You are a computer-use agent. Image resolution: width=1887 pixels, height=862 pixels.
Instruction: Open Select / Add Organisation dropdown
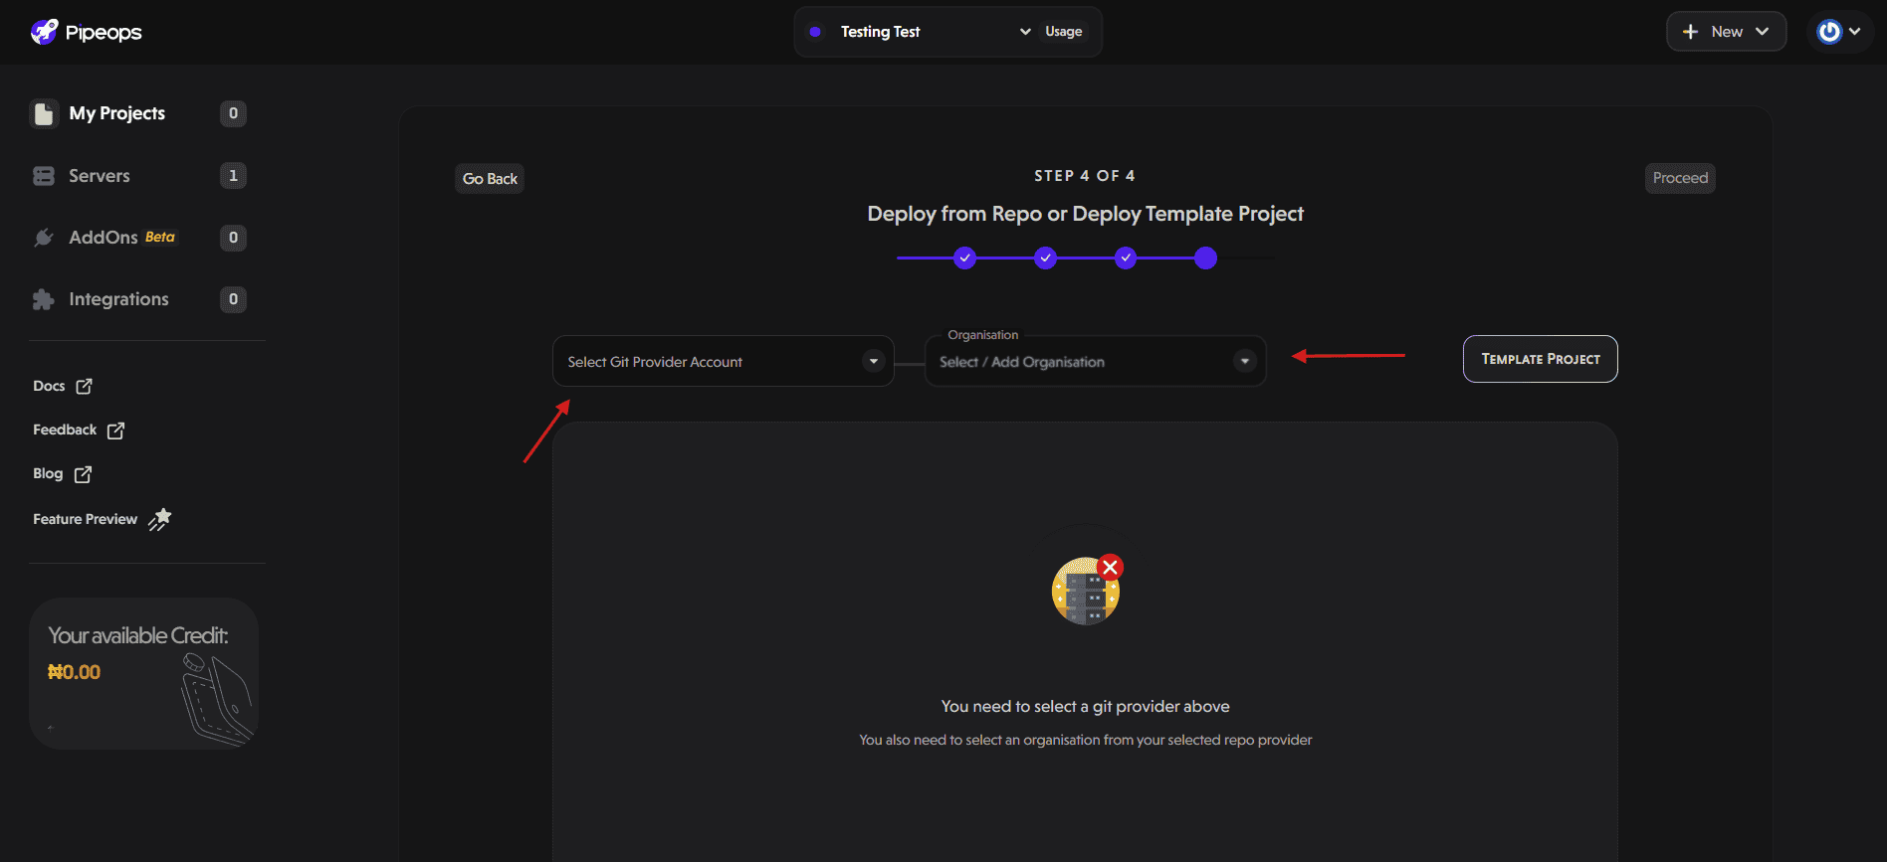[x=1096, y=362]
